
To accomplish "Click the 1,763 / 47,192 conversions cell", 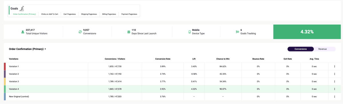I will 115,74.
